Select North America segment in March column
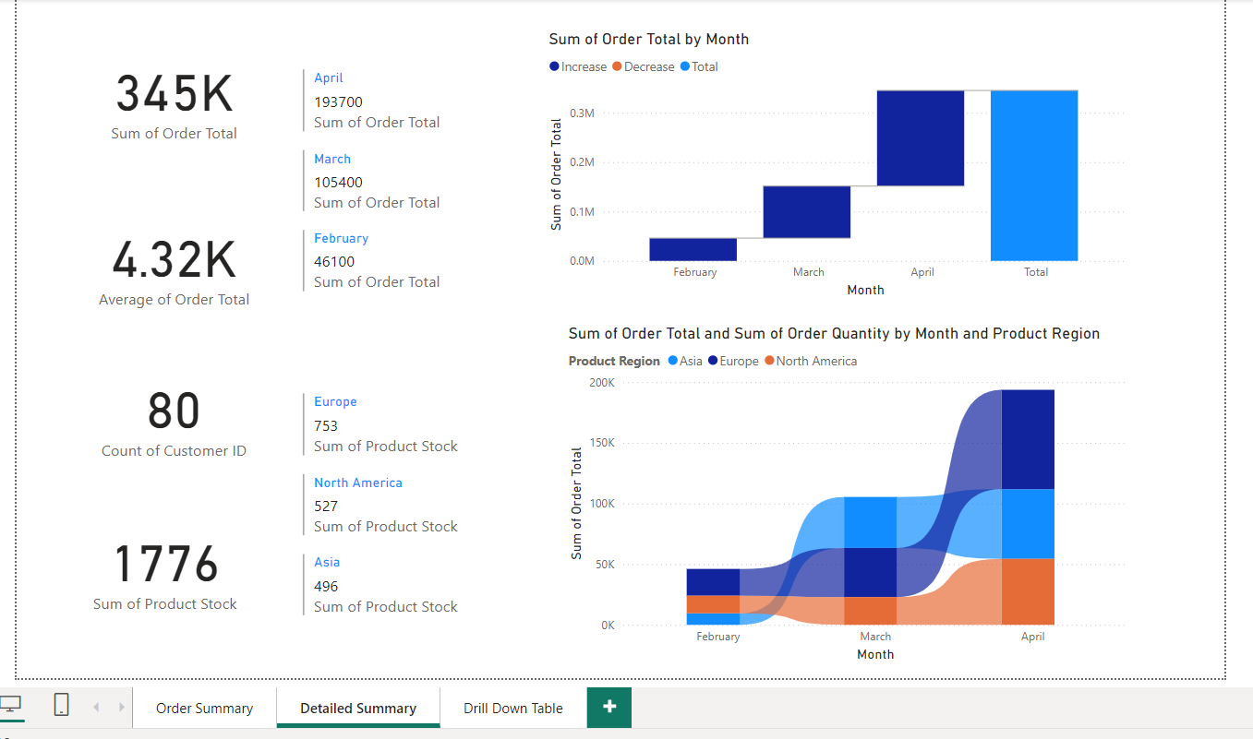The image size is (1253, 739). point(871,611)
